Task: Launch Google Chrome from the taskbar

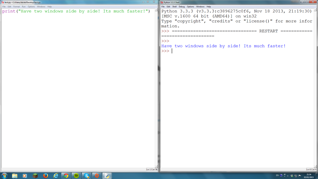Action: [66, 175]
